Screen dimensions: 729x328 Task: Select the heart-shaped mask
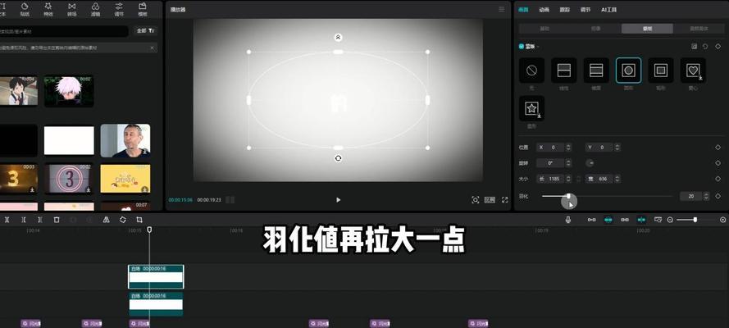[x=693, y=71]
